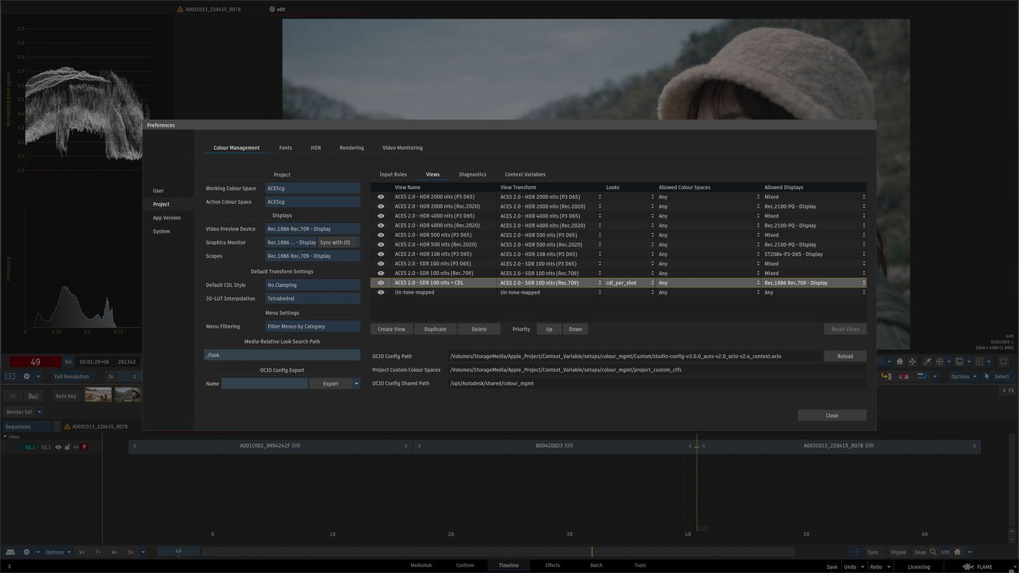
Task: Click the blue replace edit icon
Action: (921, 376)
